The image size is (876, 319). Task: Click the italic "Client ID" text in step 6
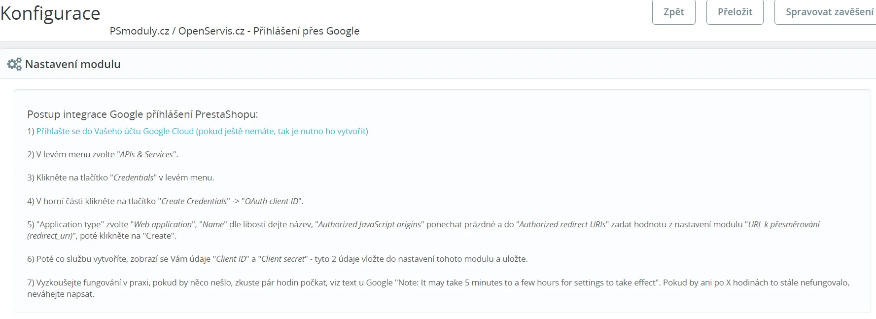coord(231,259)
